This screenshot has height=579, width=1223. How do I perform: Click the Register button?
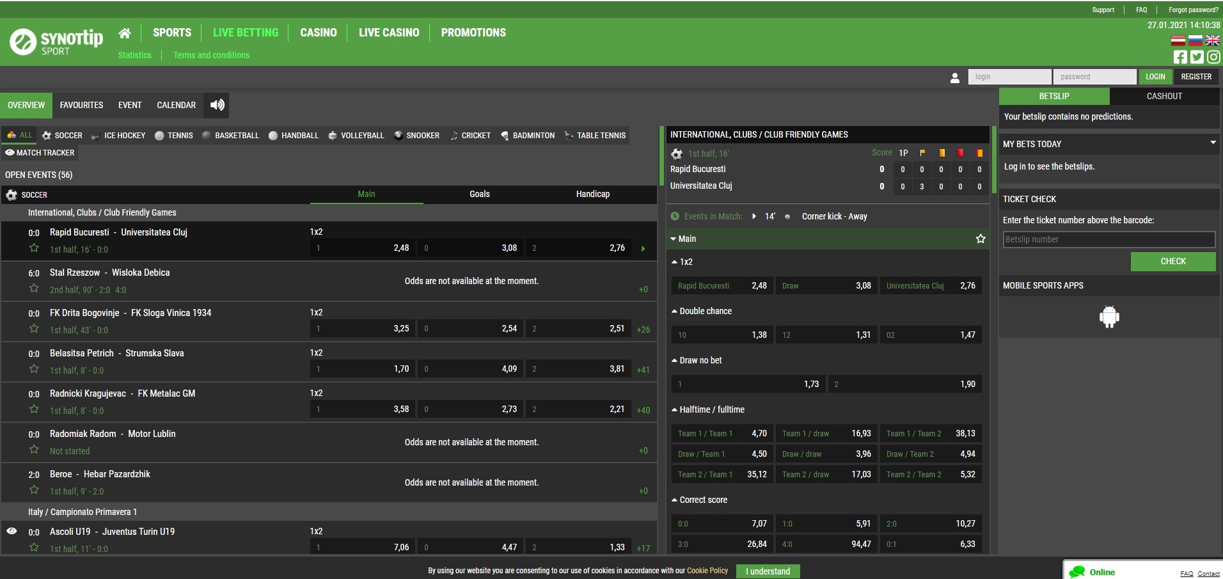1196,77
